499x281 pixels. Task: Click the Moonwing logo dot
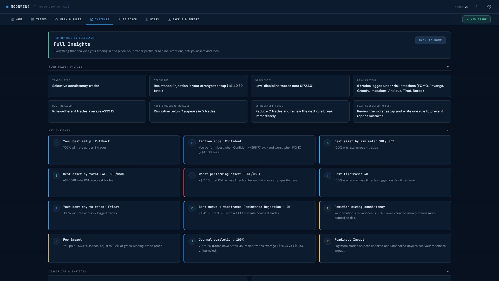point(7,7)
